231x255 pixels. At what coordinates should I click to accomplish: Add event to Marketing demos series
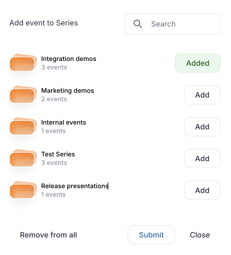pos(202,95)
